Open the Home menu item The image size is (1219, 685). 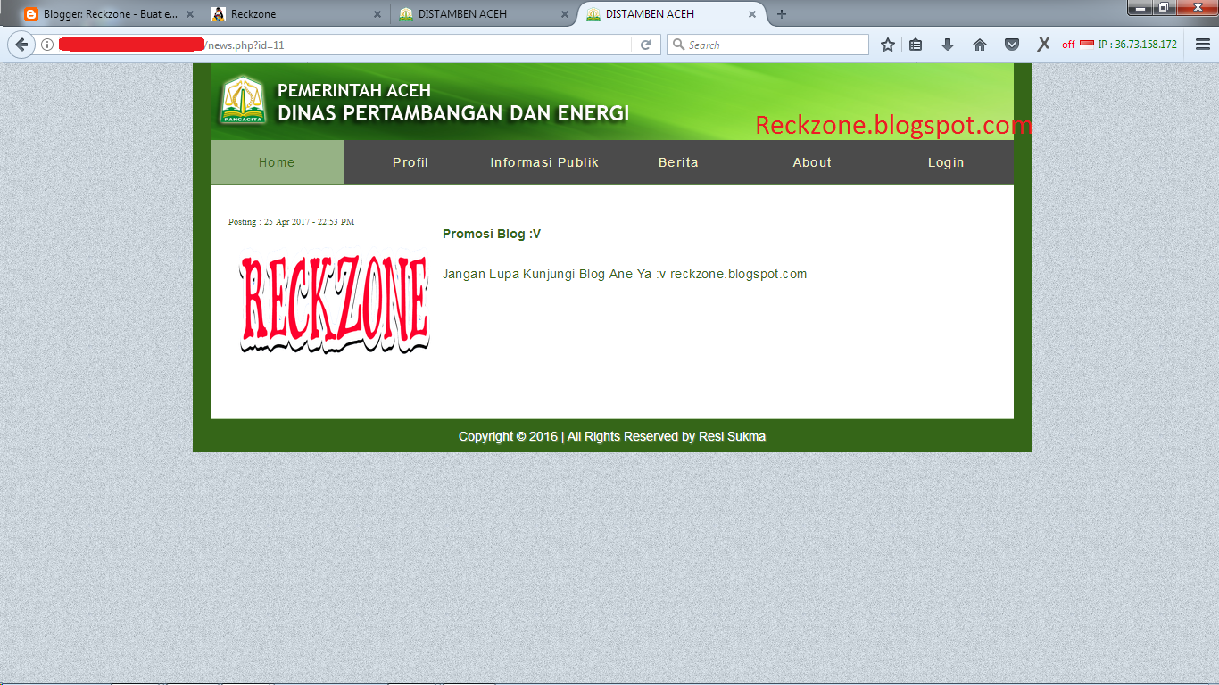277,162
